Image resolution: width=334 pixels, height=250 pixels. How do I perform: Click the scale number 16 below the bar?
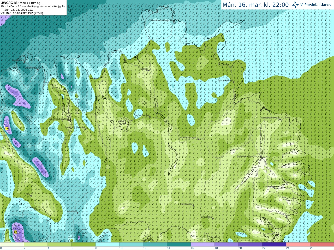coord(192,248)
